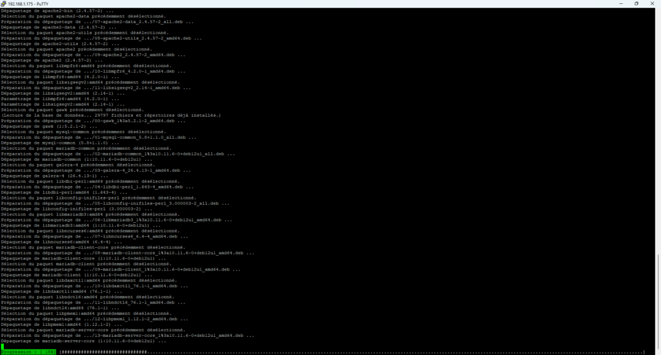Click the hash-mark installation progress bar
Screen dimensions: 661x355
pos(352,352)
